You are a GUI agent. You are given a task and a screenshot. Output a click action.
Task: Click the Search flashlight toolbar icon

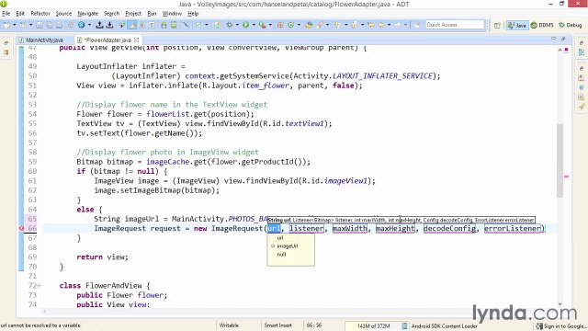coord(320,25)
